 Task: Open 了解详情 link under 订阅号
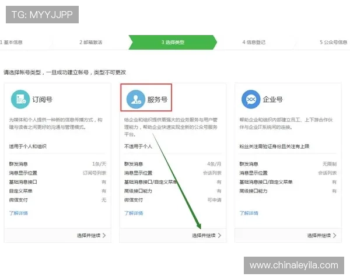(19, 213)
